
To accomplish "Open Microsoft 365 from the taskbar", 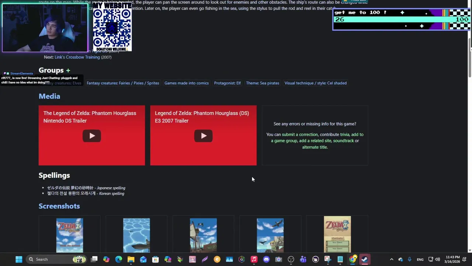I will tap(168, 259).
